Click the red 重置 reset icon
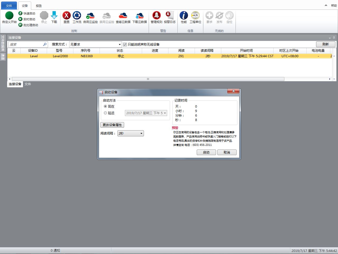 coord(67,16)
